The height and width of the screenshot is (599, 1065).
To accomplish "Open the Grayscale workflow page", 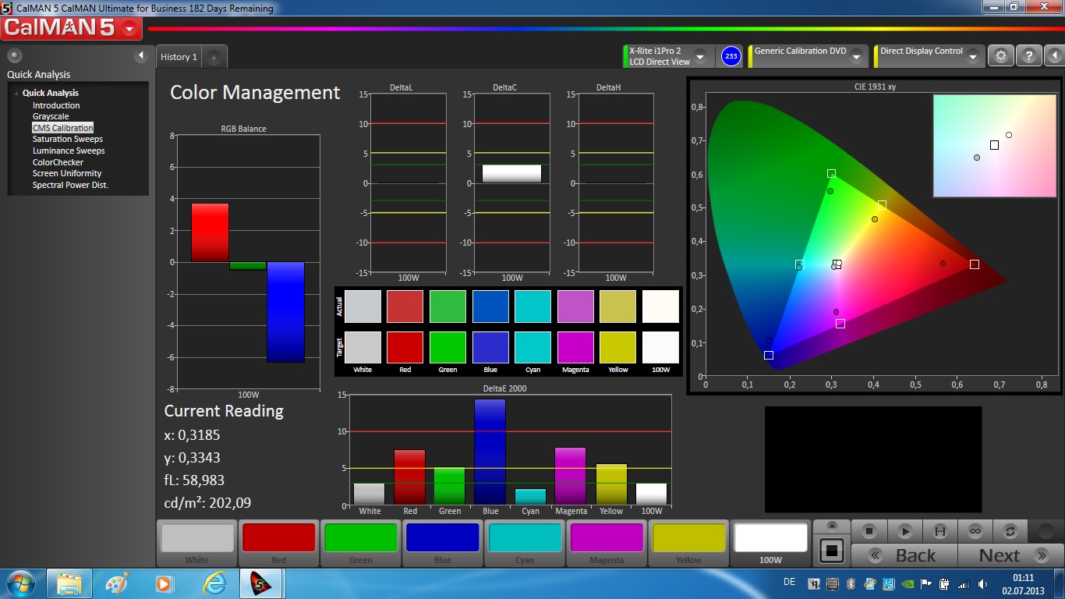I will (x=51, y=116).
